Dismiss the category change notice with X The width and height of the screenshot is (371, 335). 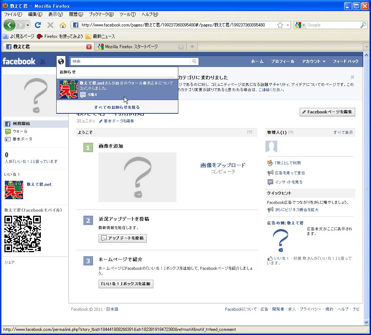tap(352, 77)
